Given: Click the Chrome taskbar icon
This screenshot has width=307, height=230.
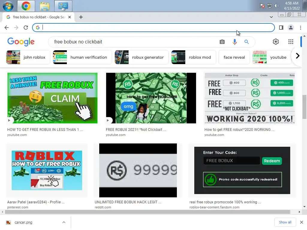Looking at the screenshot, I should (26, 6).
